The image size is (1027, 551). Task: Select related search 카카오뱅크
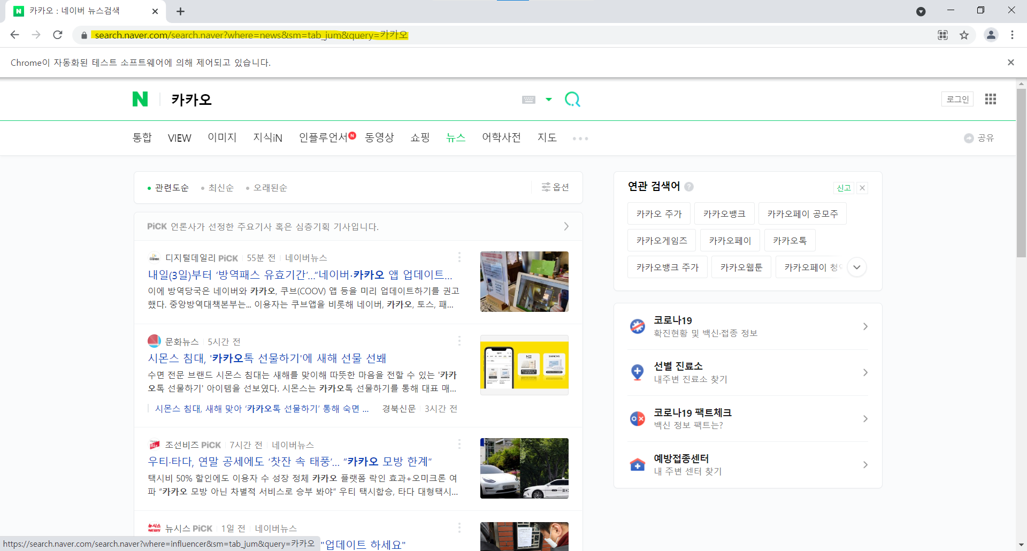click(x=724, y=213)
